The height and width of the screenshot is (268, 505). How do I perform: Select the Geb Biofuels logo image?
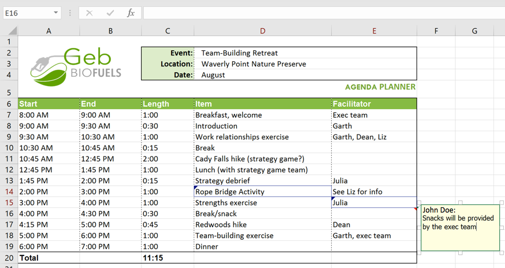pyautogui.click(x=76, y=65)
